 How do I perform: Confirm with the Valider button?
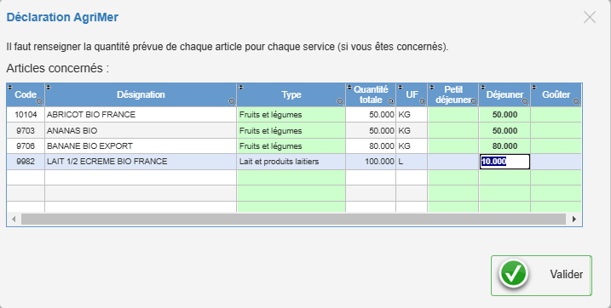pyautogui.click(x=541, y=276)
